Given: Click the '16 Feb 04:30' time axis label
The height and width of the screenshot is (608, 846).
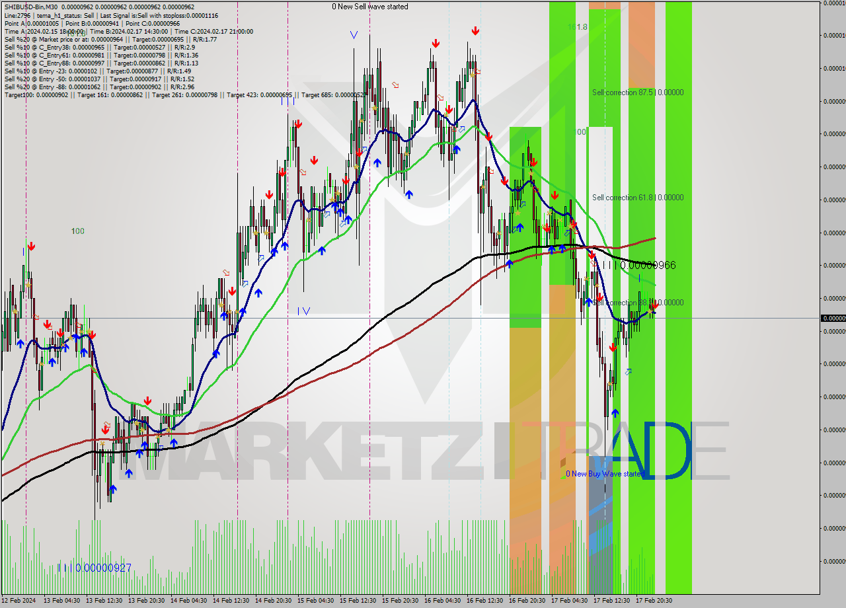Looking at the screenshot, I should click(443, 601).
